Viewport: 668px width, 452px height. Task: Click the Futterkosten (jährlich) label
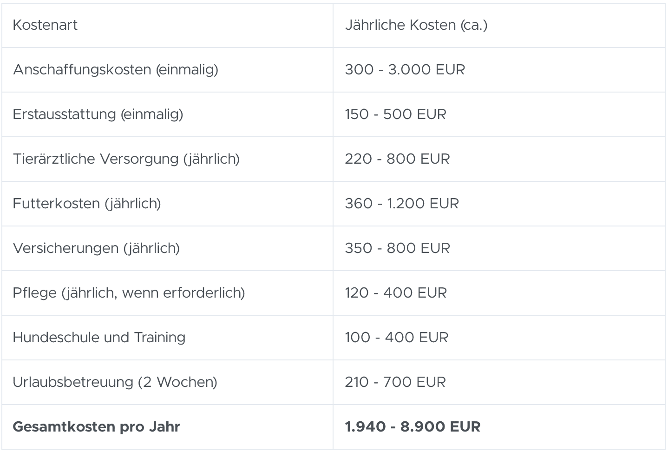[87, 204]
